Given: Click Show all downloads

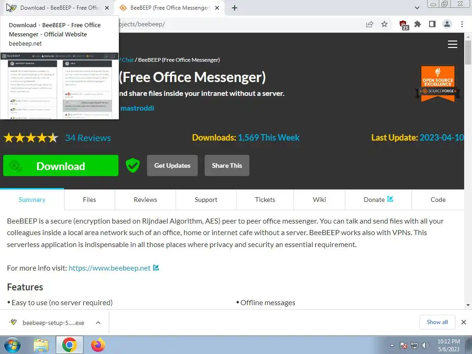Looking at the screenshot, I should coord(437,322).
